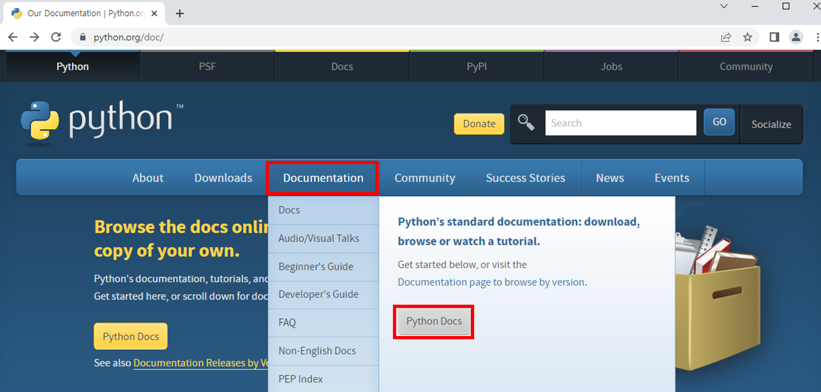The height and width of the screenshot is (392, 821).
Task: Click the Python logo in header
Action: (102, 122)
